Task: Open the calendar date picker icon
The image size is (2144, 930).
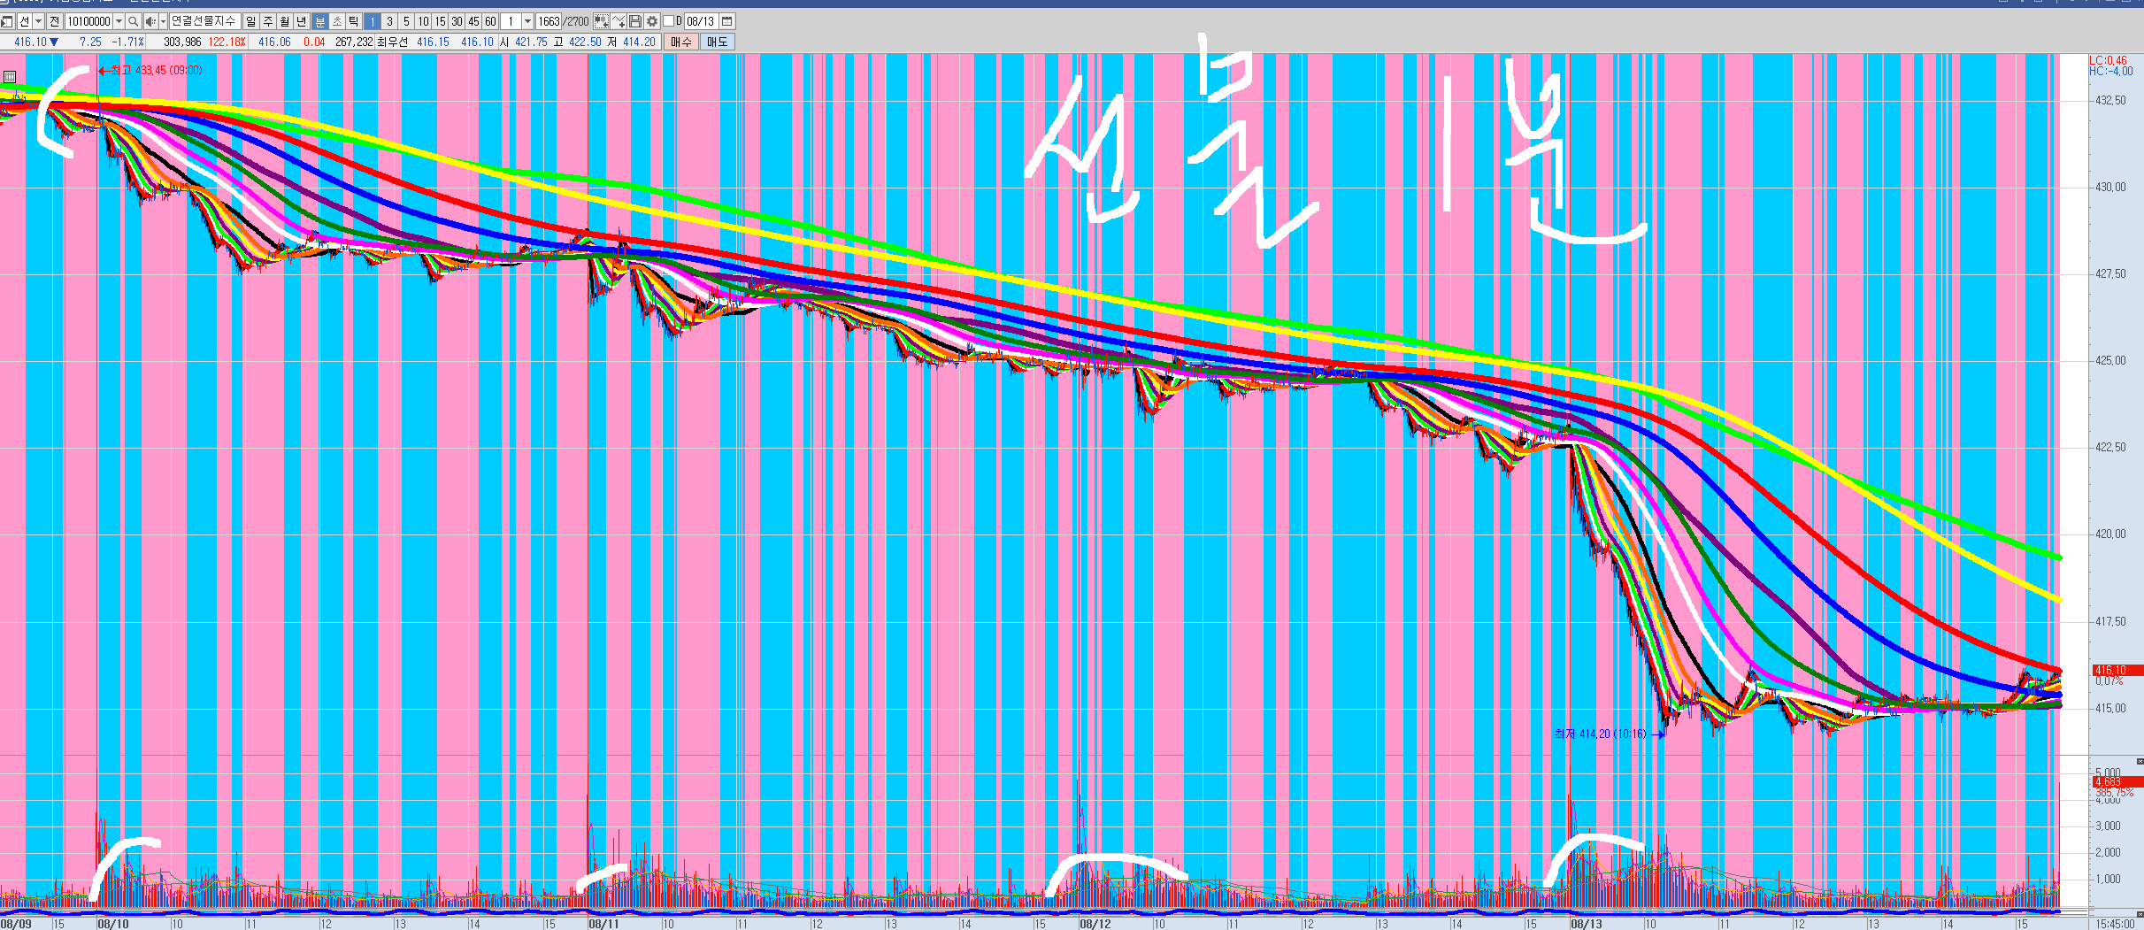Action: click(727, 21)
